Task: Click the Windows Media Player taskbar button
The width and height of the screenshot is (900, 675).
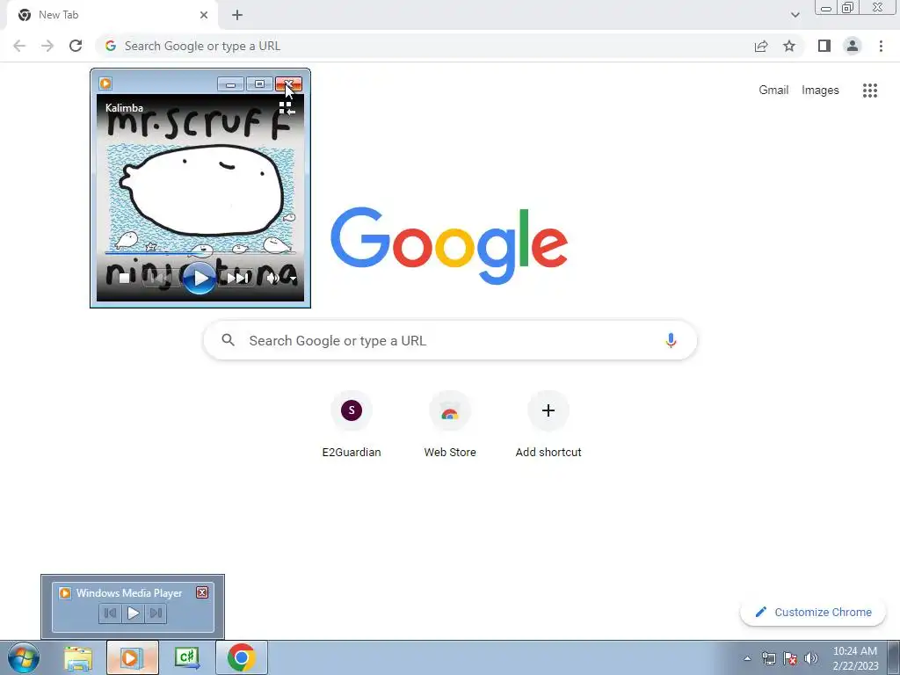Action: click(x=133, y=657)
